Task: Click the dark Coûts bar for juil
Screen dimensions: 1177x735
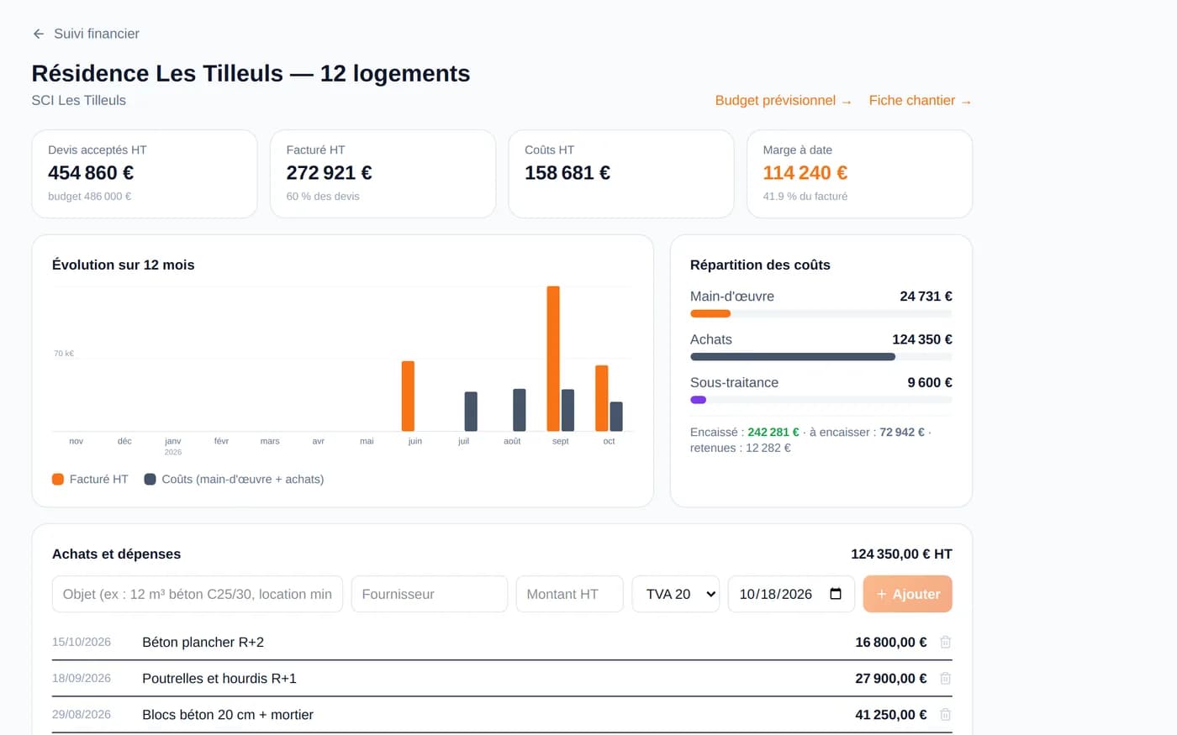Action: (471, 412)
